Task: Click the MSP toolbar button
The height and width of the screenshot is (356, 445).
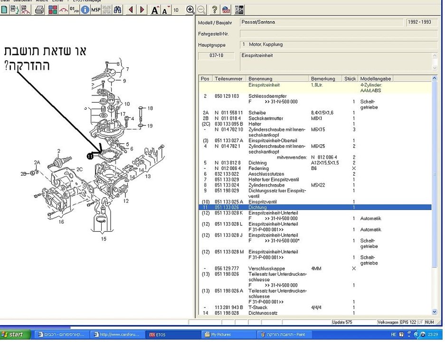Action: pyautogui.click(x=95, y=10)
